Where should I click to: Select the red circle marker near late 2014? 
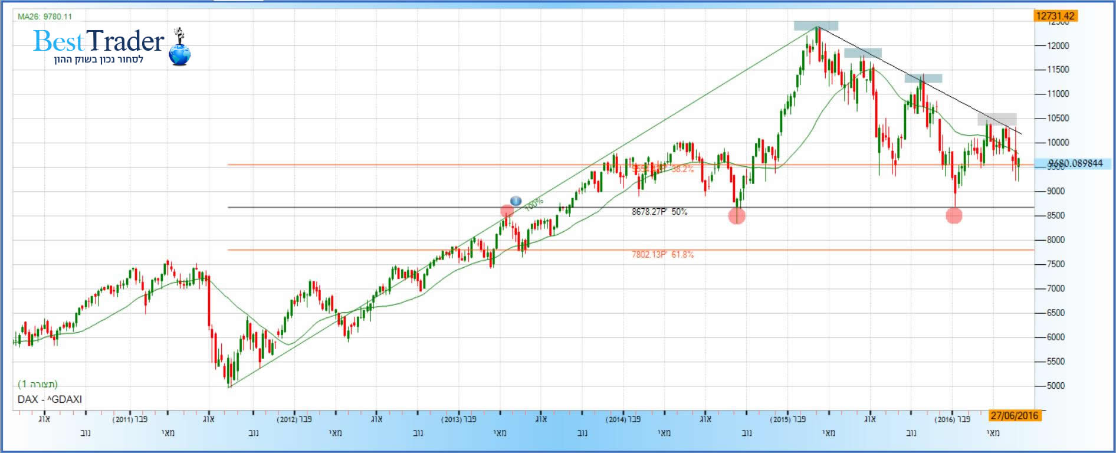(x=737, y=216)
